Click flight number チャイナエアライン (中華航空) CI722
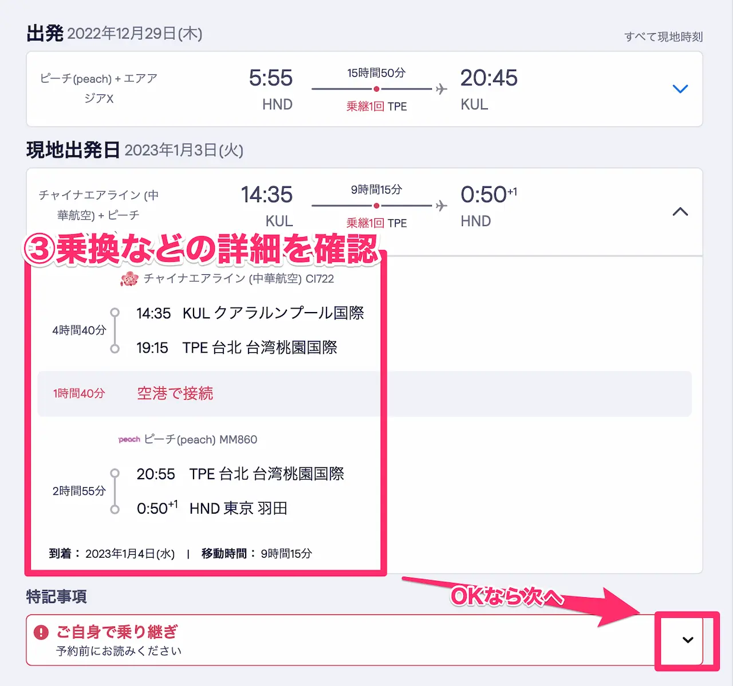The height and width of the screenshot is (686, 733). pyautogui.click(x=239, y=279)
